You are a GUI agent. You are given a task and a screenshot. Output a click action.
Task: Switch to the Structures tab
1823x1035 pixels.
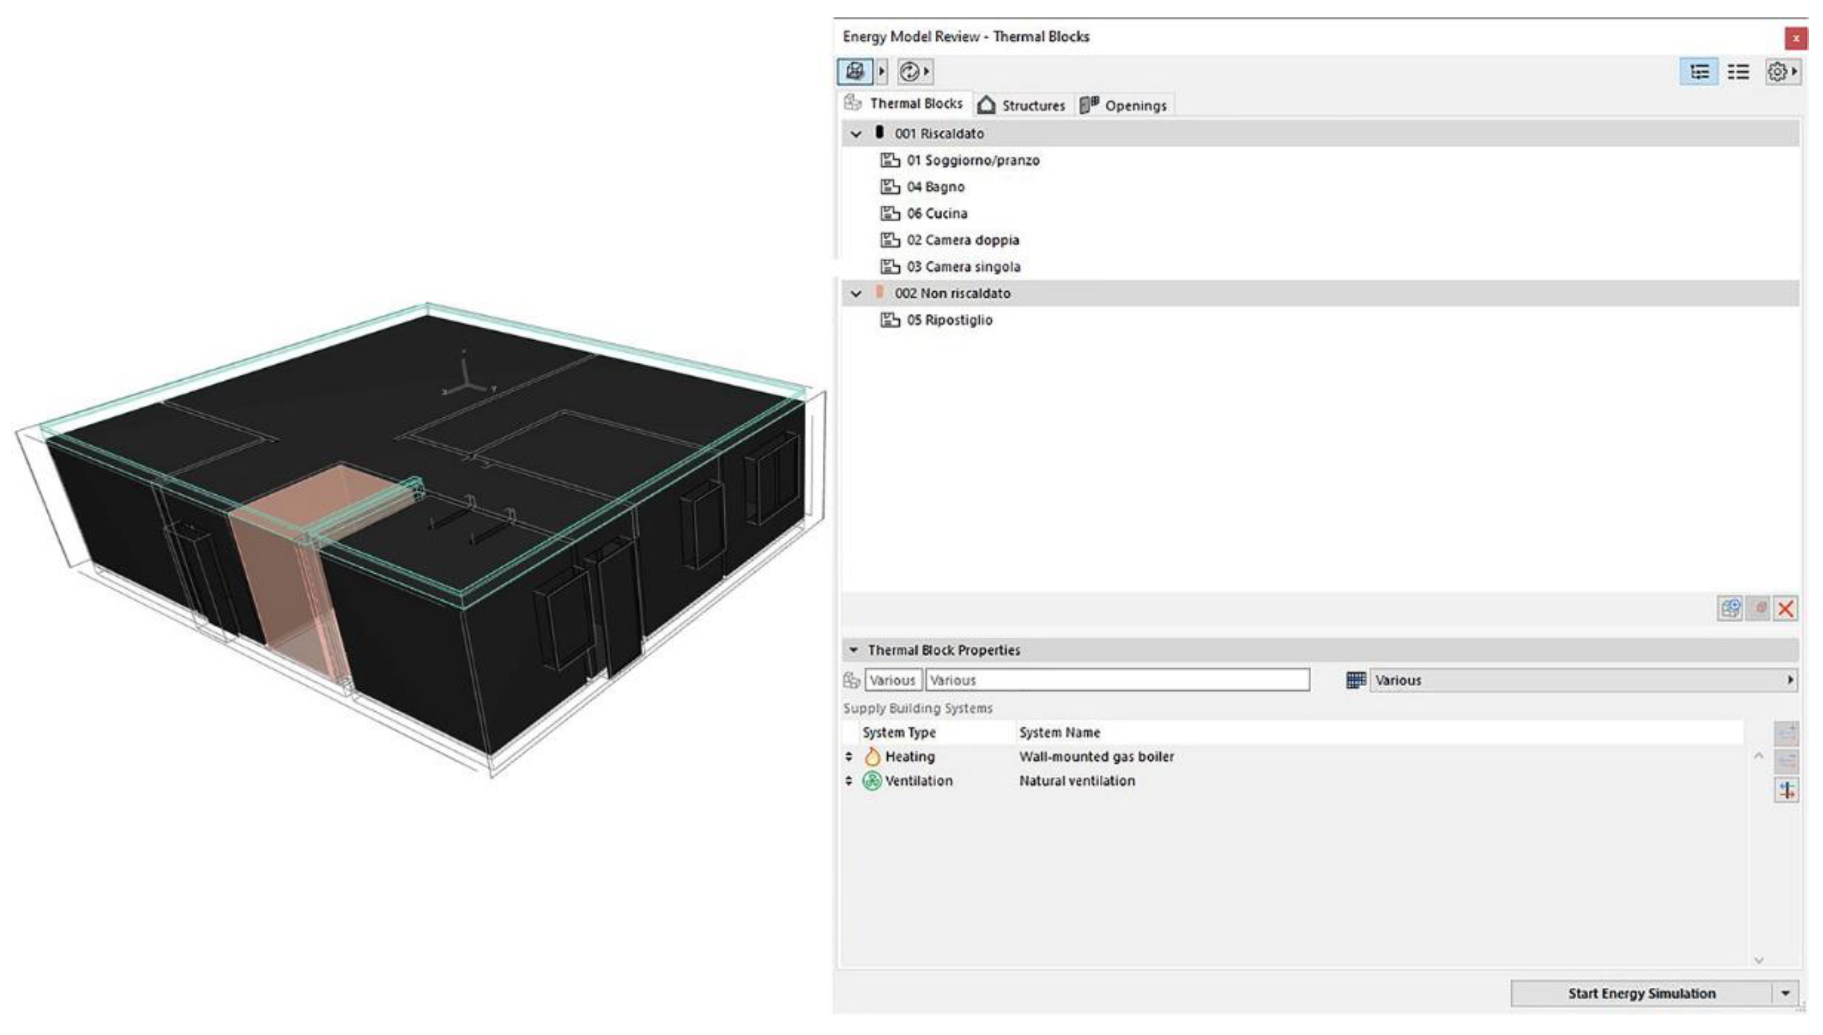(1023, 105)
